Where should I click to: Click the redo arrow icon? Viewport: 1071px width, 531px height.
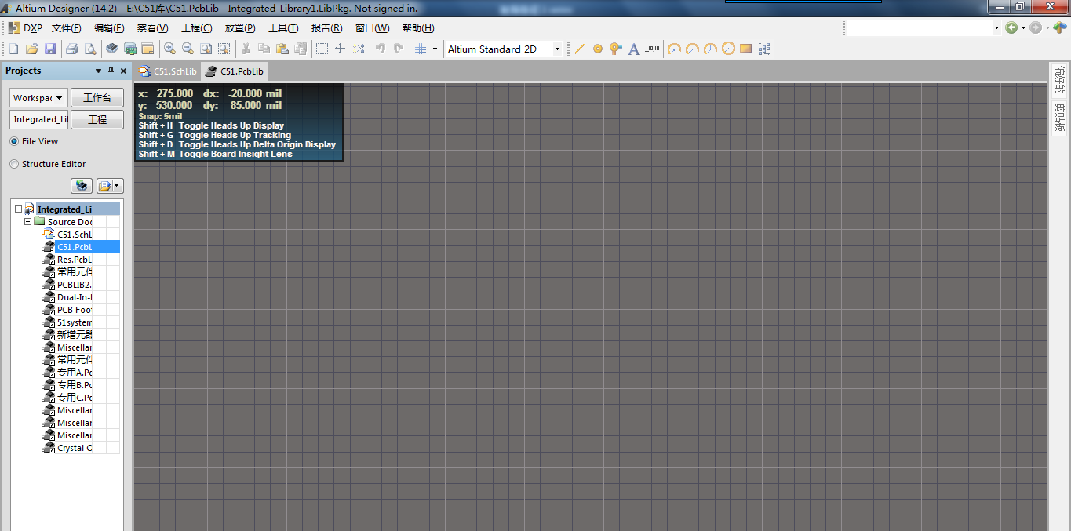[398, 49]
